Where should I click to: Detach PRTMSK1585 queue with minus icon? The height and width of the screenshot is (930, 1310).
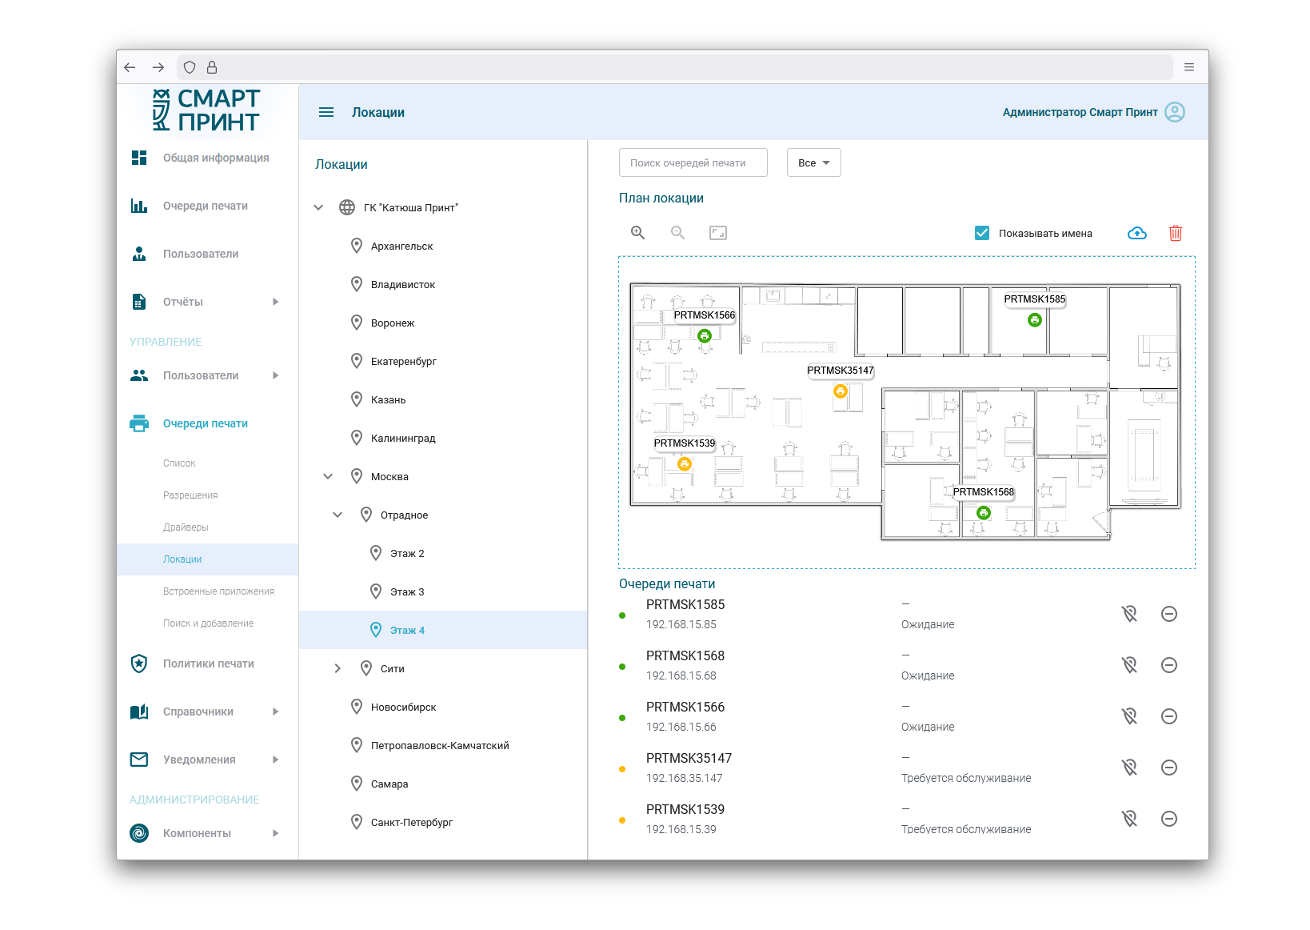point(1169,614)
